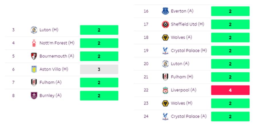Viewport: 254px width, 128px height.
Task: Click gameweek number 22
Action: pyautogui.click(x=146, y=90)
